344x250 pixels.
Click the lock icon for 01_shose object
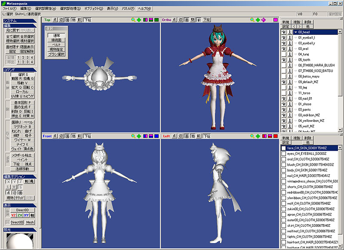[290, 104]
